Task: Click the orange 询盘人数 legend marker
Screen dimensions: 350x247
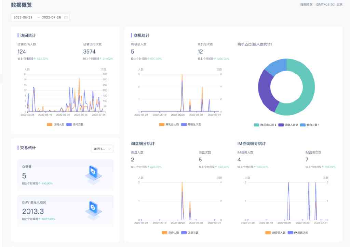Action: pyautogui.click(x=165, y=233)
